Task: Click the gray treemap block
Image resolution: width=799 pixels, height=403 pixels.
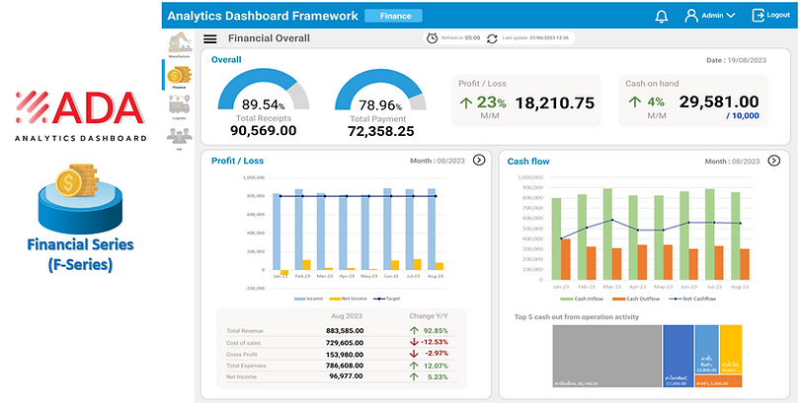Action: (x=607, y=357)
